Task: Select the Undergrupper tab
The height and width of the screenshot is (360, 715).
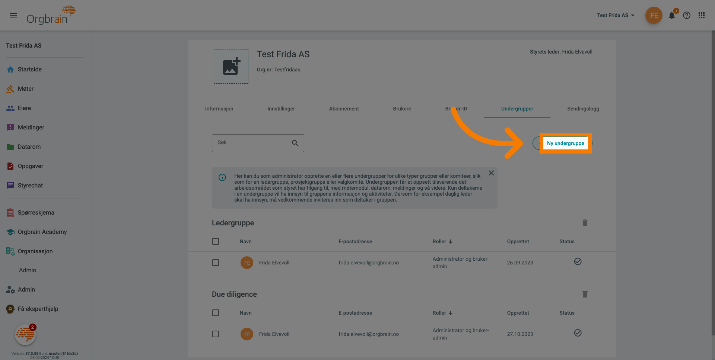Action: point(517,109)
